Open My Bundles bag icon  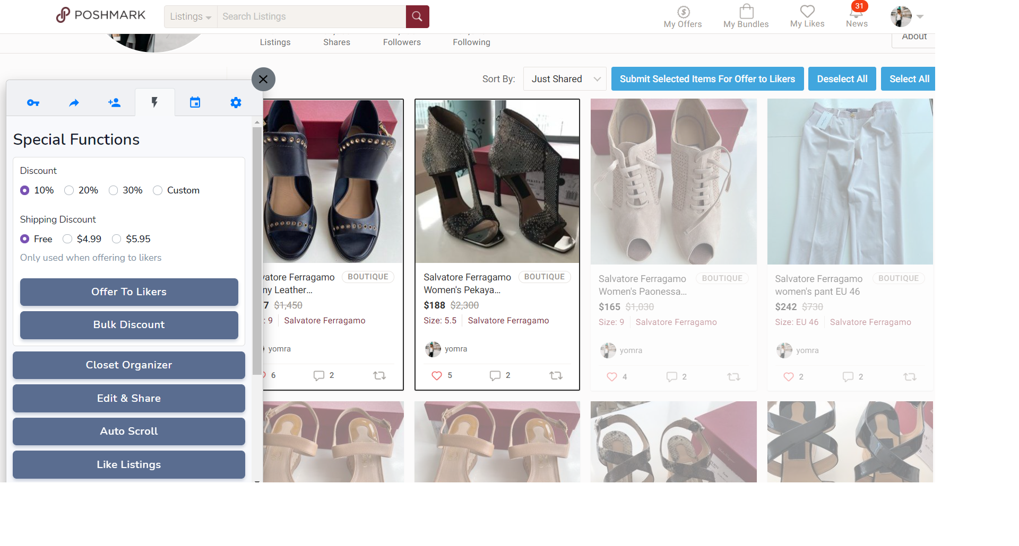tap(746, 17)
